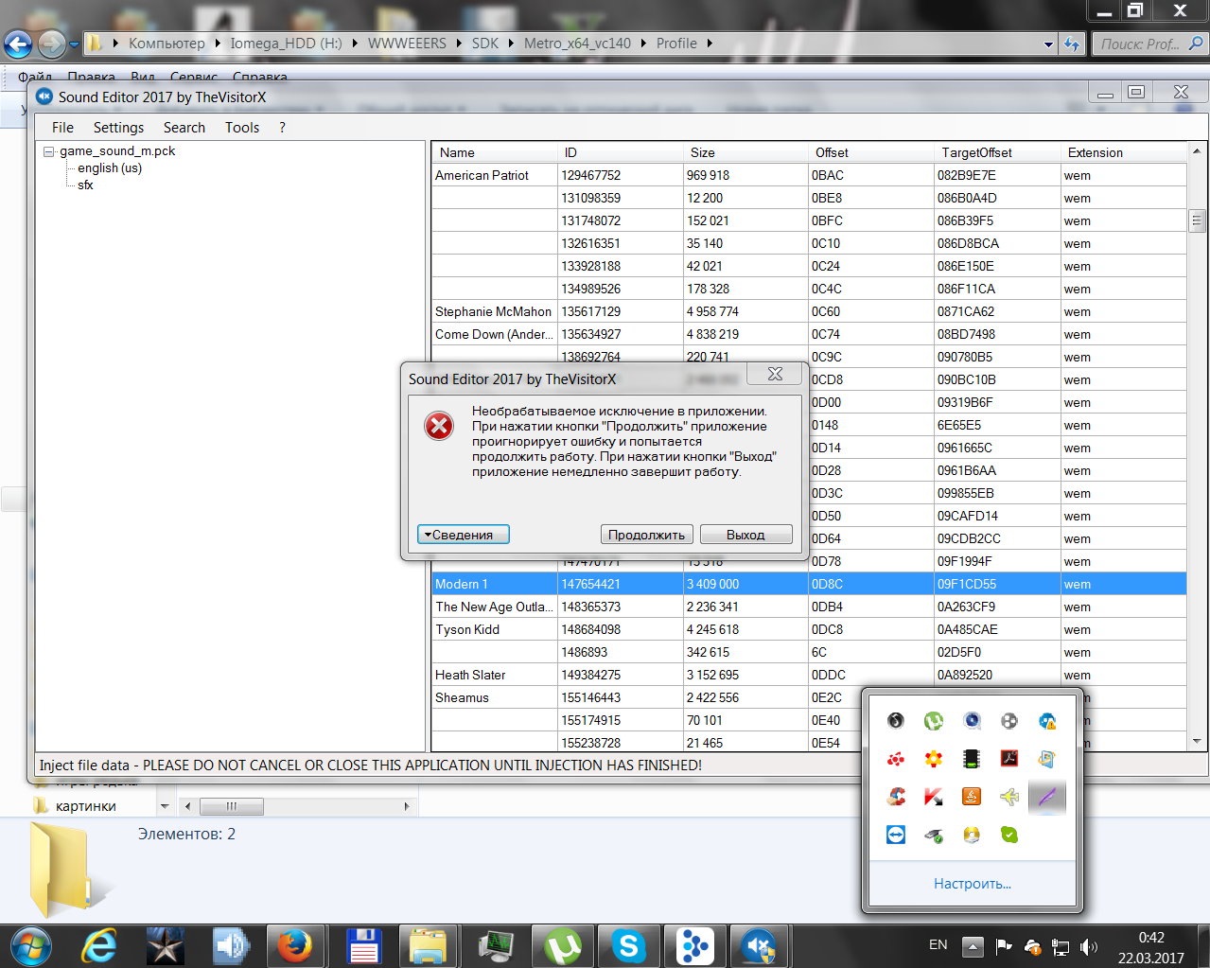Click the Windows flag tray popup icon
1210x968 pixels.
(x=1047, y=759)
